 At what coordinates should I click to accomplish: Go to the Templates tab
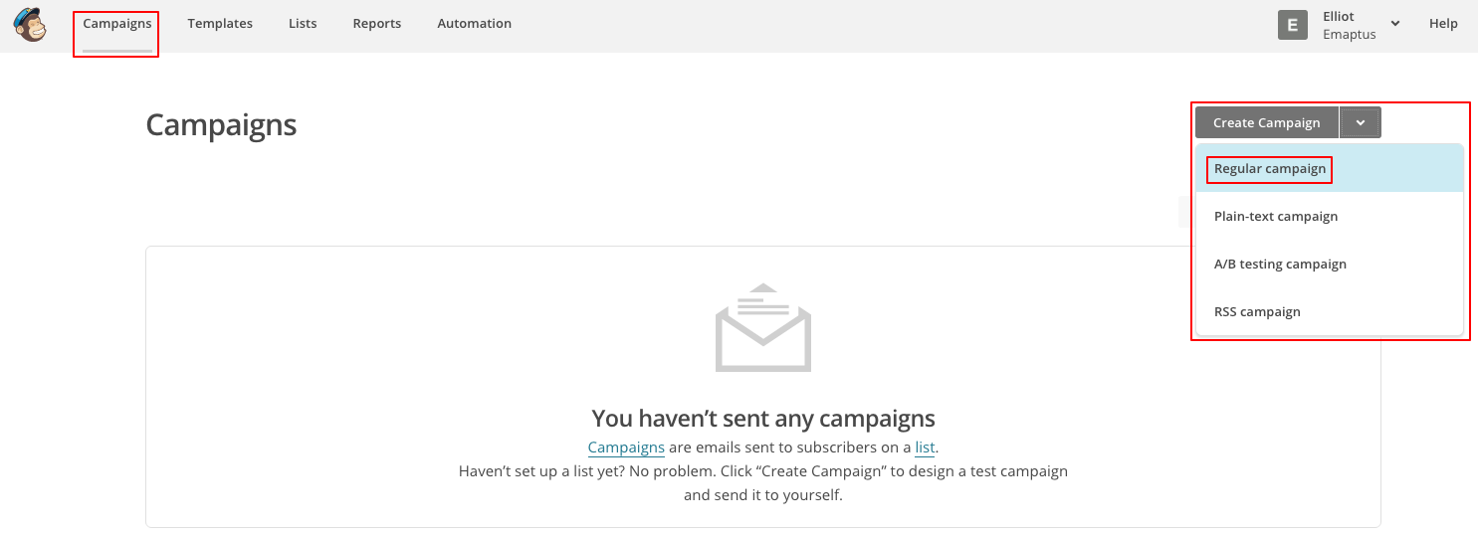(x=220, y=24)
